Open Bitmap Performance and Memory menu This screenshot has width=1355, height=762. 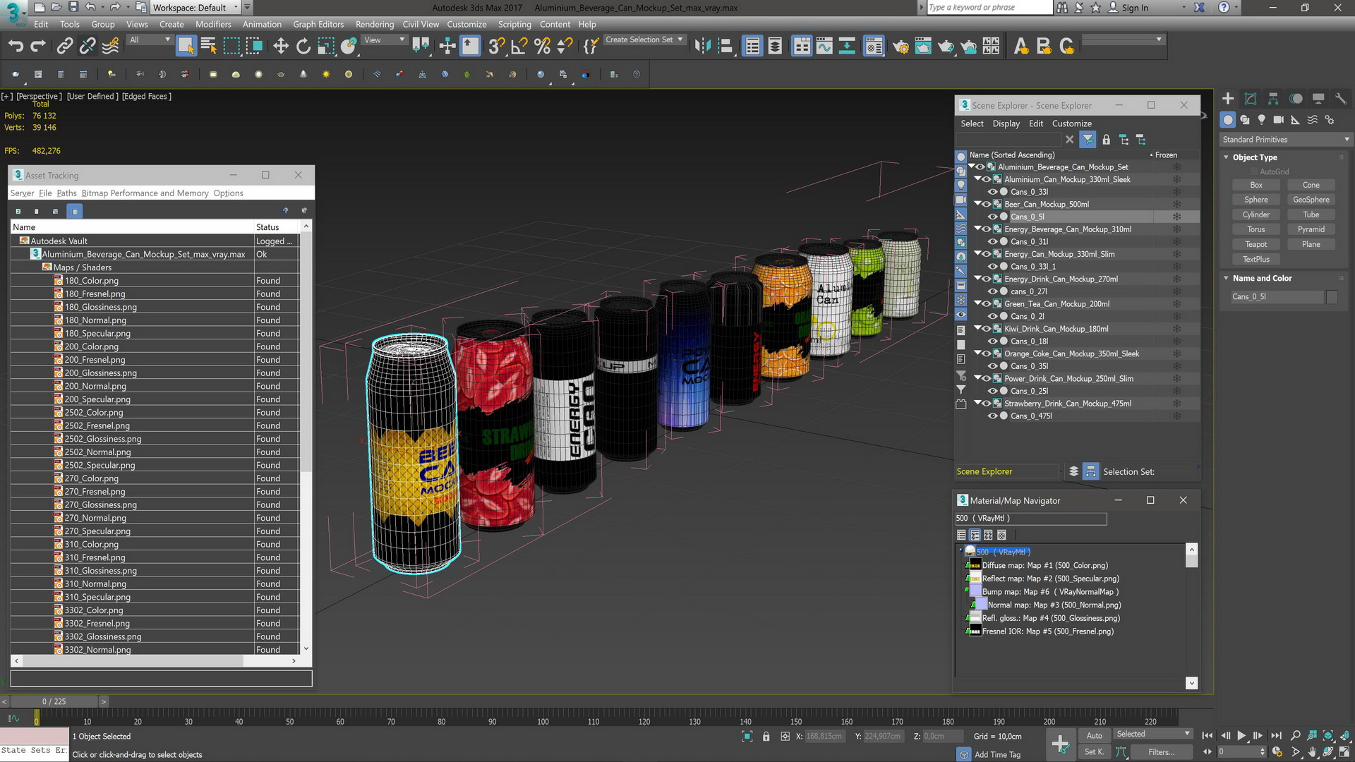pos(145,193)
